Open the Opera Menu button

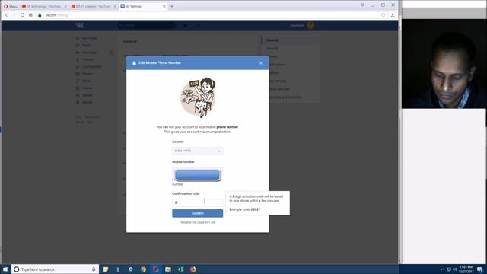(x=10, y=6)
